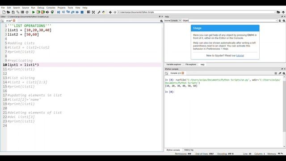
Task: Open the Tools menu
Action: click(x=70, y=8)
